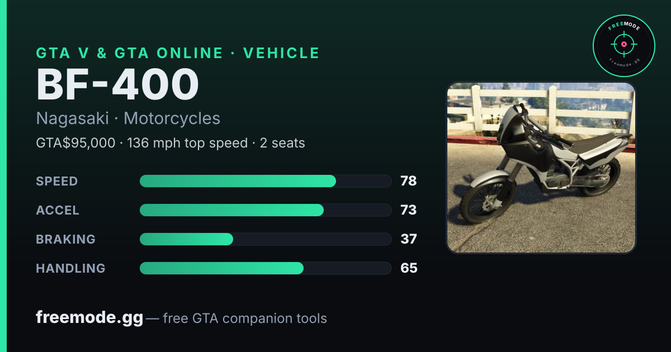This screenshot has height=352, width=671.
Task: Click the Speed stat bar
Action: tap(265, 181)
